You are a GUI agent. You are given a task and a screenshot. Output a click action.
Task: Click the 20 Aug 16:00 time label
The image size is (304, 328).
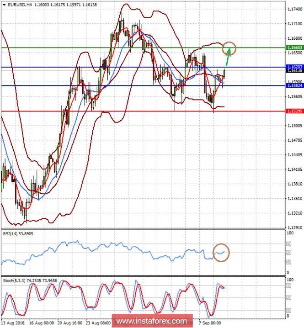pyautogui.click(x=70, y=323)
